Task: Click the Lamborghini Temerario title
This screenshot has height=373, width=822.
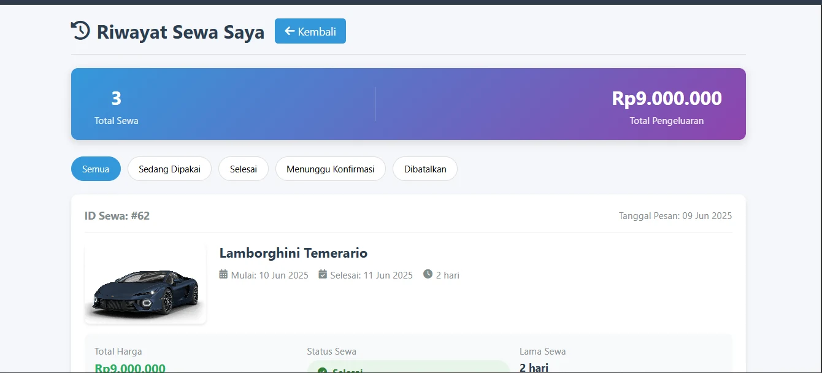Action: (293, 253)
